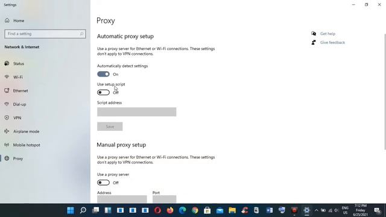
Task: Click the proxy Address input field
Action: [x=122, y=199]
